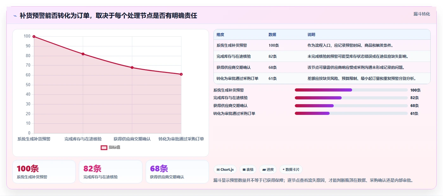Open the 100条 data card
443x196 pixels.
pos(44,172)
